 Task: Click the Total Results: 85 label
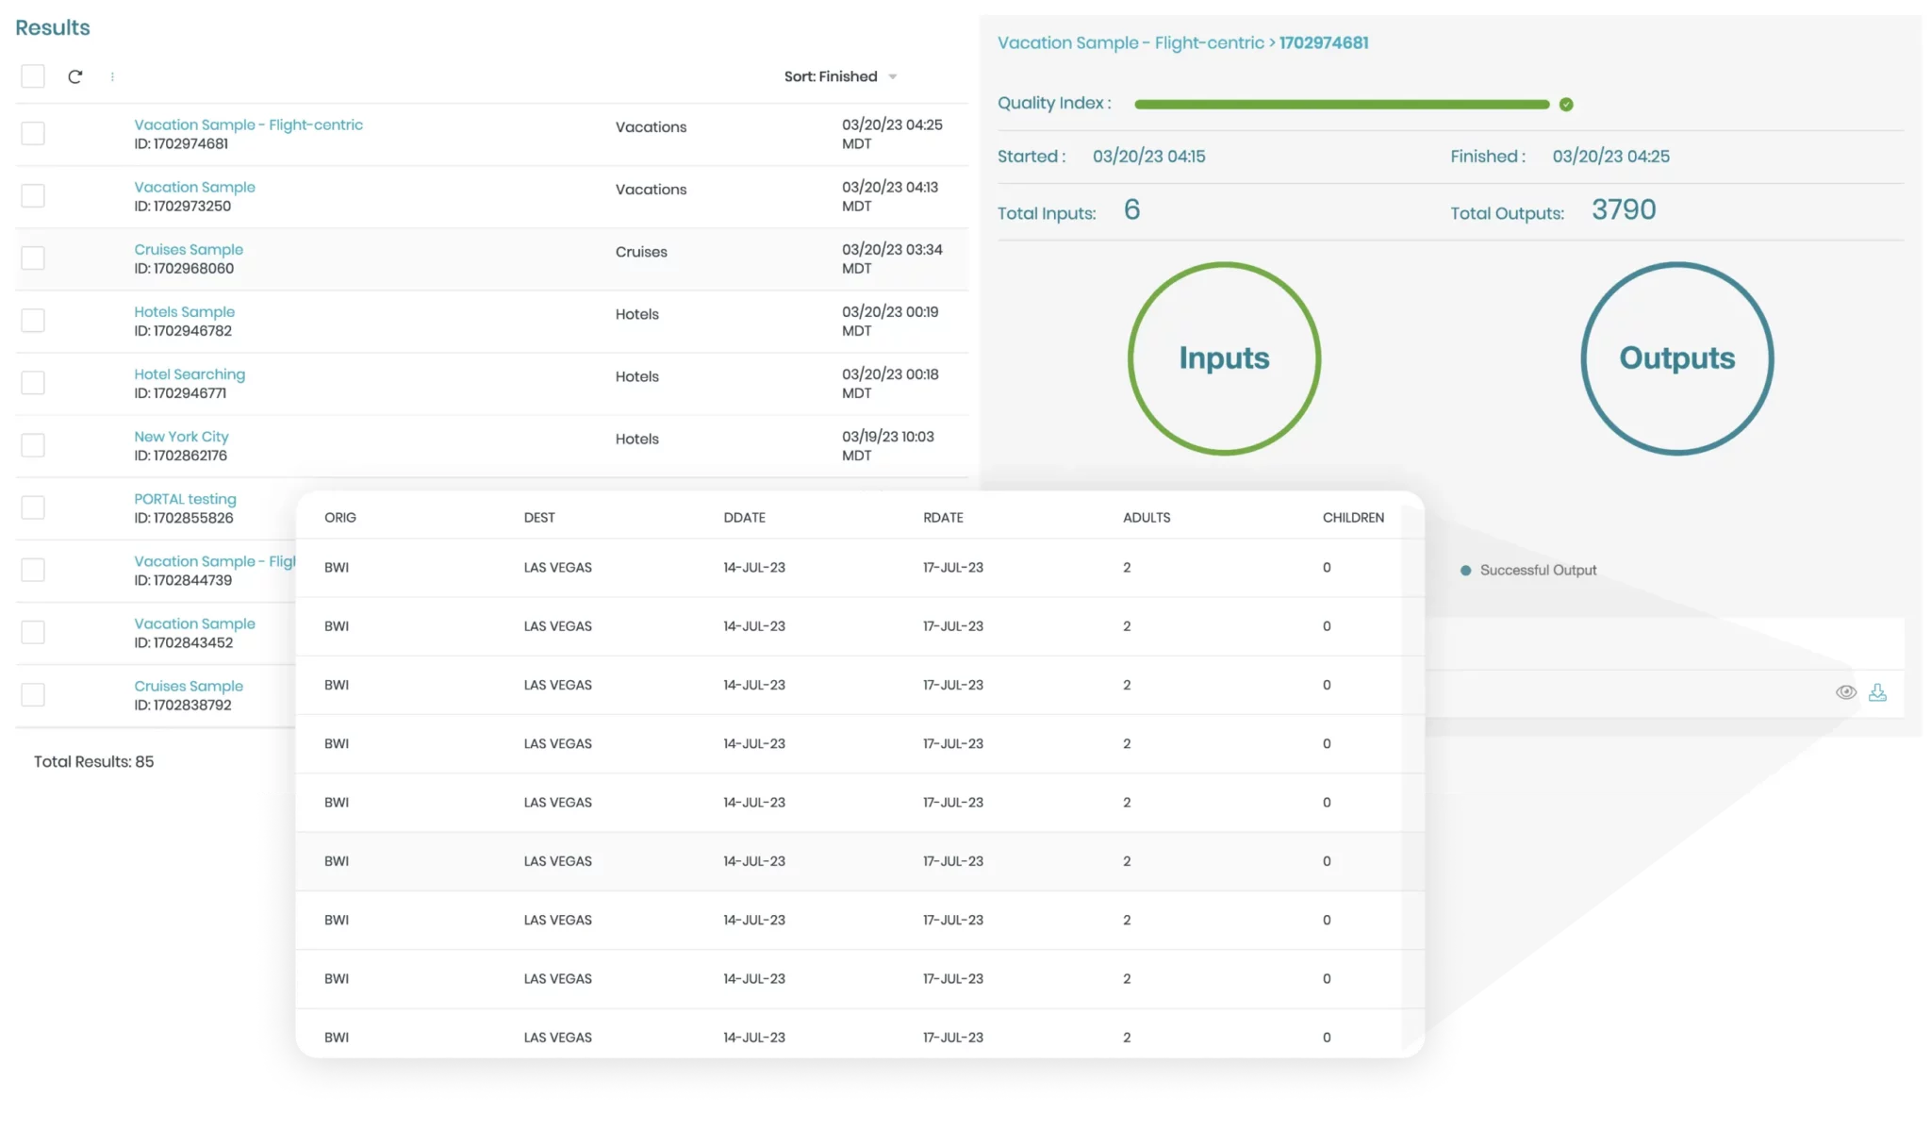coord(93,761)
